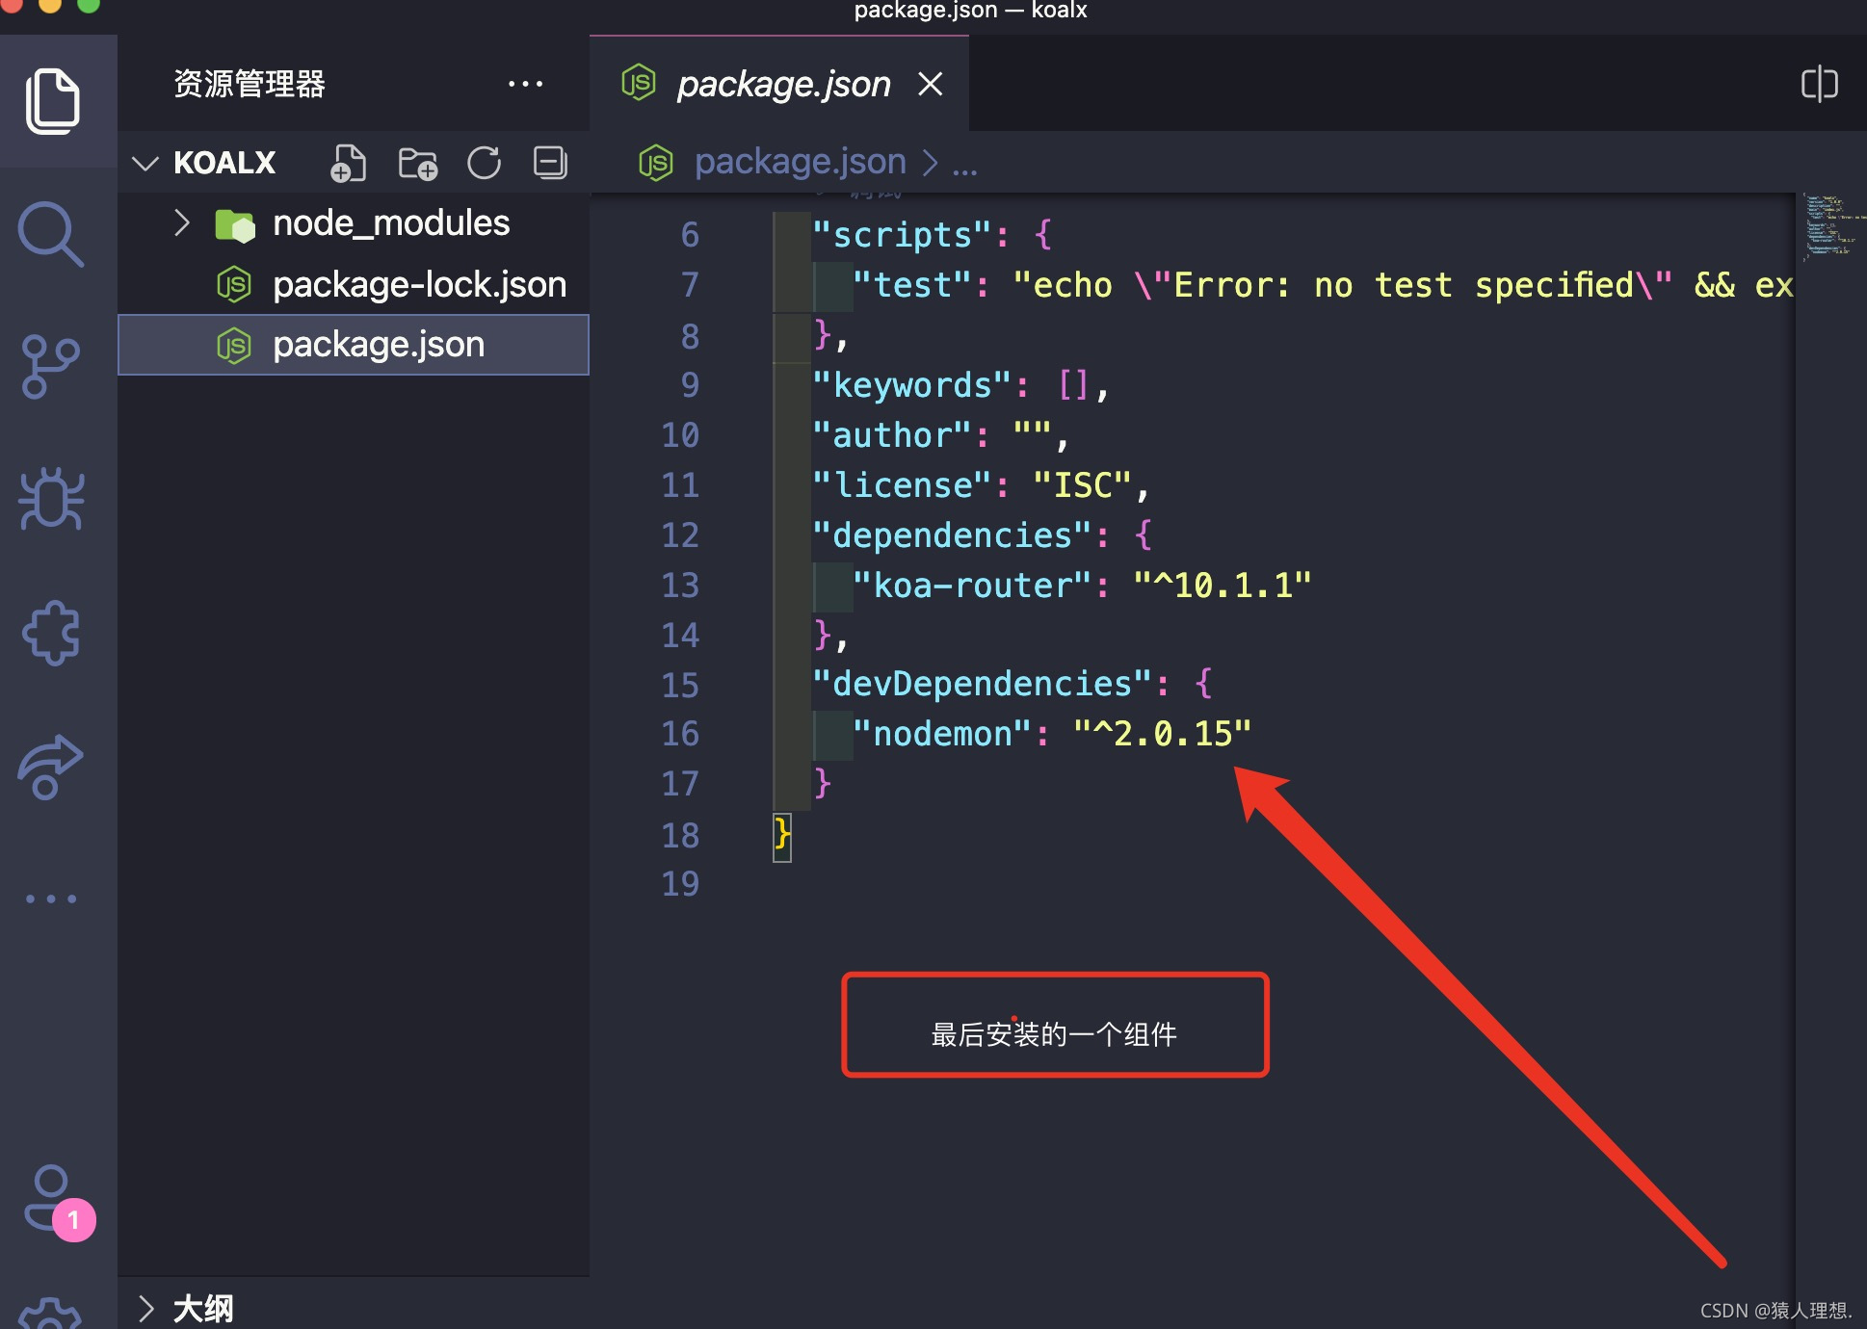Open package-lock.json from explorer
The height and width of the screenshot is (1329, 1867).
click(x=354, y=284)
